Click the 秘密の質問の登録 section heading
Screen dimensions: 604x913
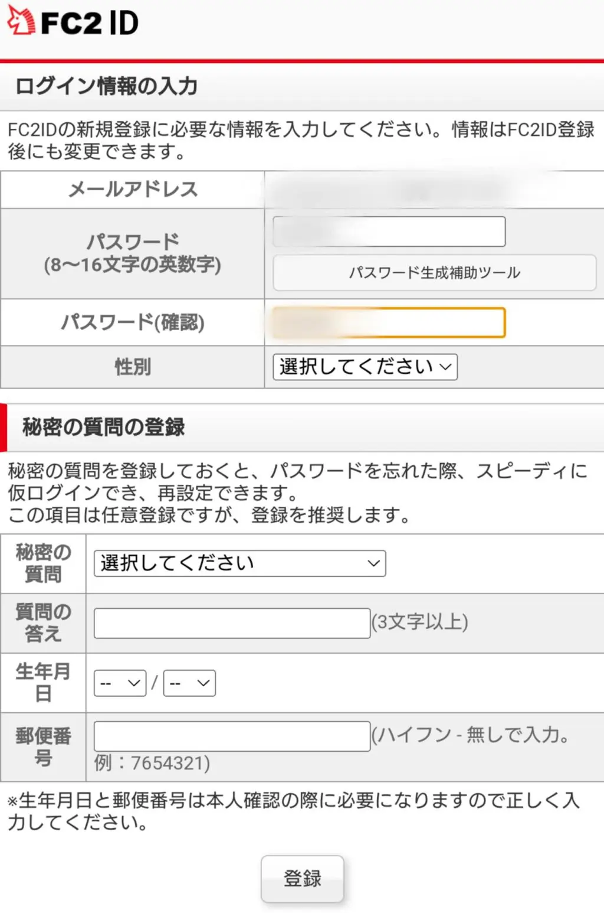[104, 427]
